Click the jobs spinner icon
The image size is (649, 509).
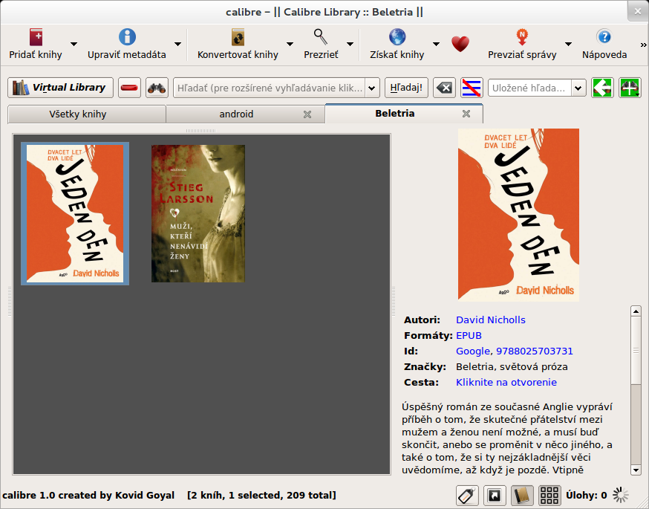(621, 496)
